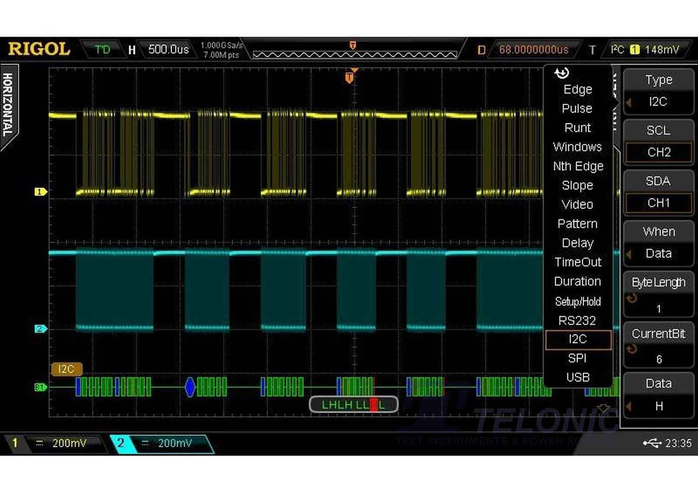
Task: Click the 7.00M pts memory depth readout
Action: pos(221,55)
